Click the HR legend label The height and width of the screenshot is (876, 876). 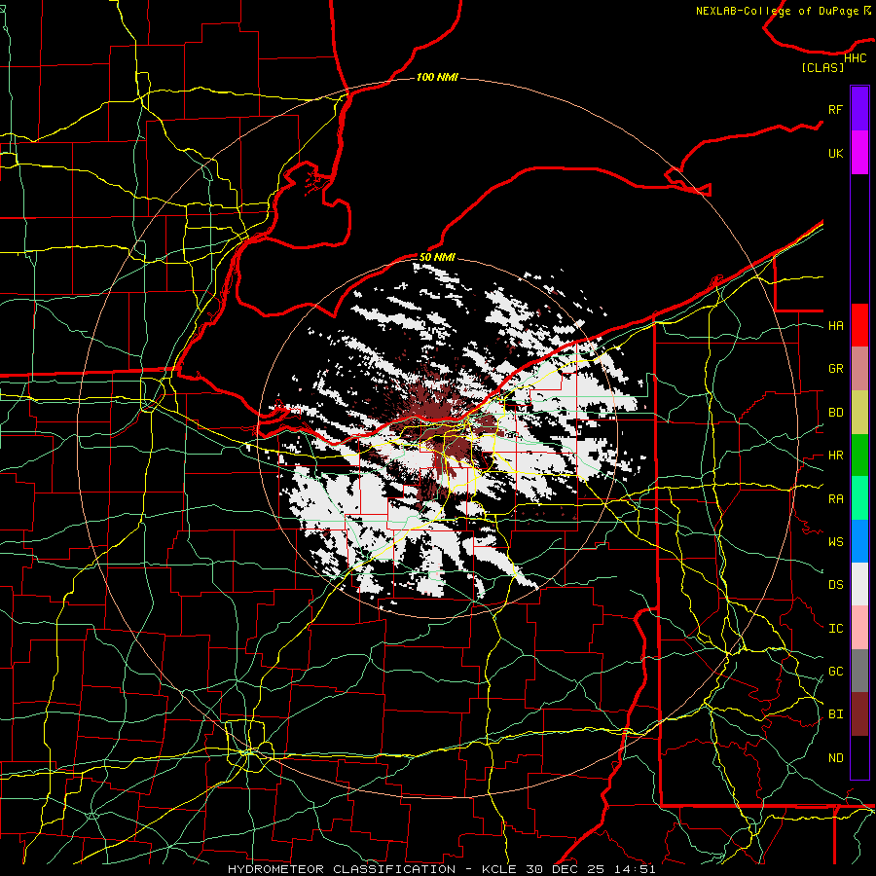pyautogui.click(x=836, y=456)
